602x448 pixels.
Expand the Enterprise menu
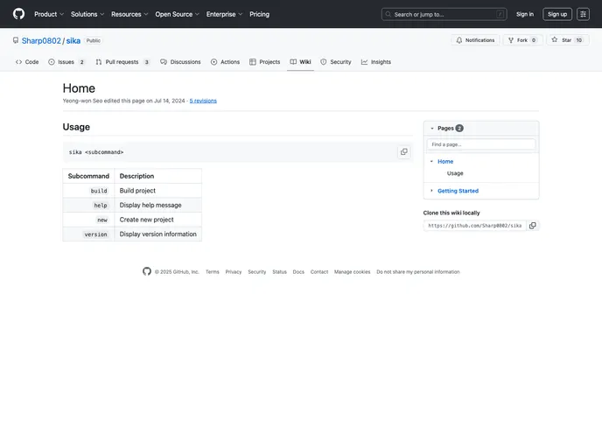pyautogui.click(x=224, y=14)
